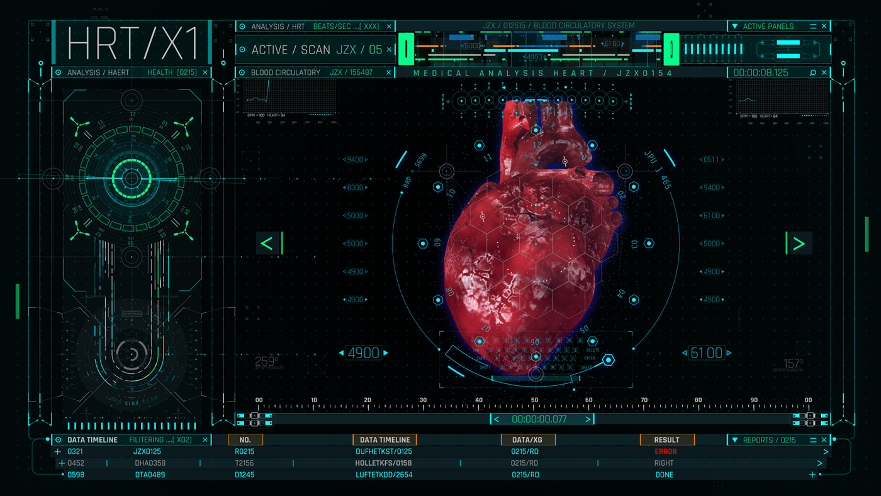Sort by the orange-framed DATA TIMELINE column header
The image size is (881, 496).
[384, 440]
